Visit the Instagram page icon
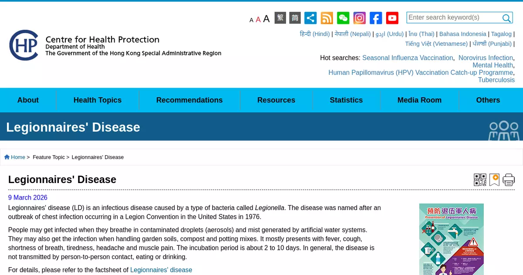 (360, 18)
